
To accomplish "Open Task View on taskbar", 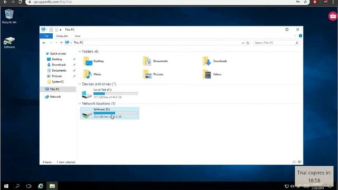I will point(29,186).
